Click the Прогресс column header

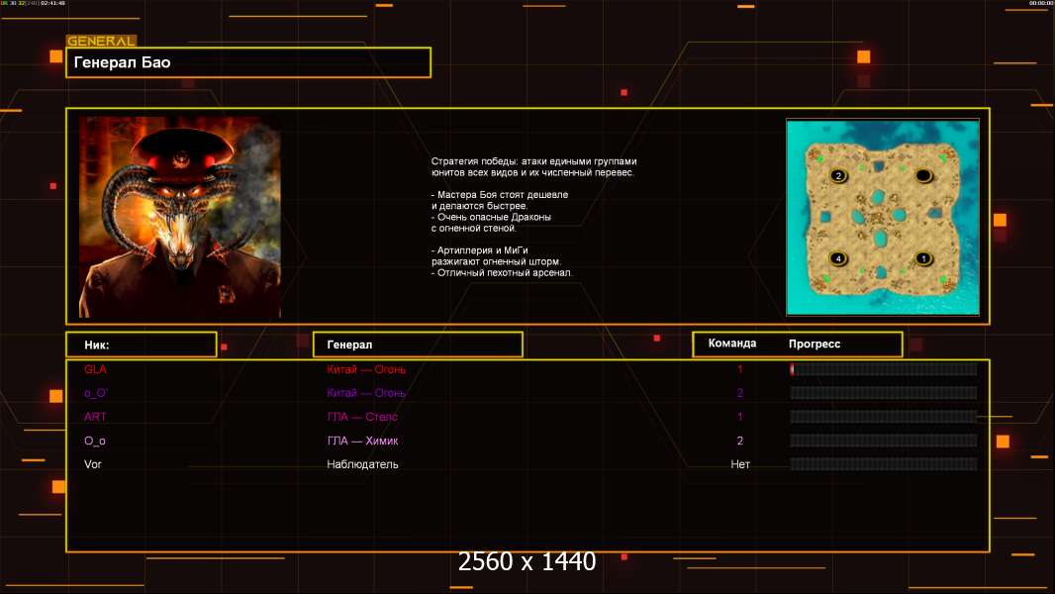(815, 345)
